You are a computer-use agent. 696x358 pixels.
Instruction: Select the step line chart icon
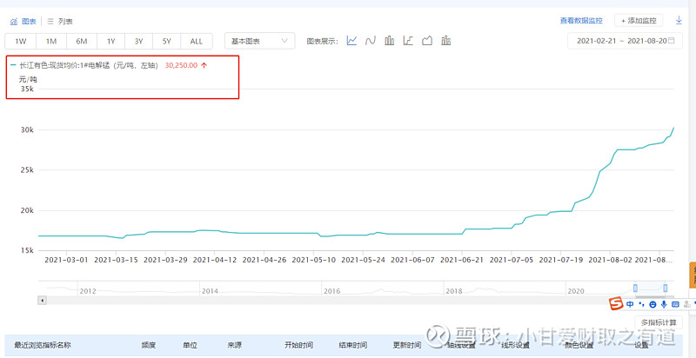click(x=408, y=41)
